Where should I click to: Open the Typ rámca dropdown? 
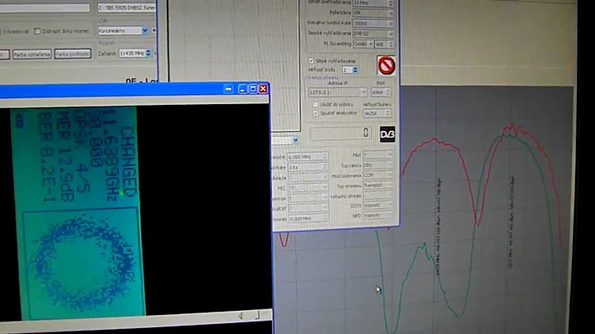click(378, 165)
